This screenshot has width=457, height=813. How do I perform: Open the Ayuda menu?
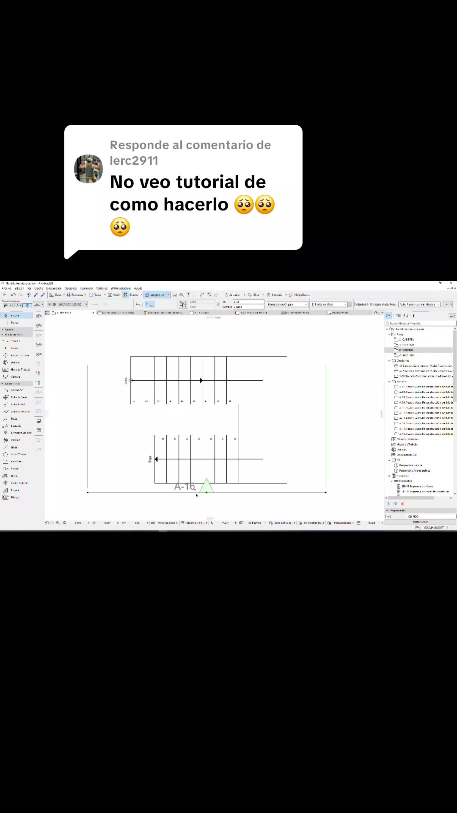click(x=138, y=288)
